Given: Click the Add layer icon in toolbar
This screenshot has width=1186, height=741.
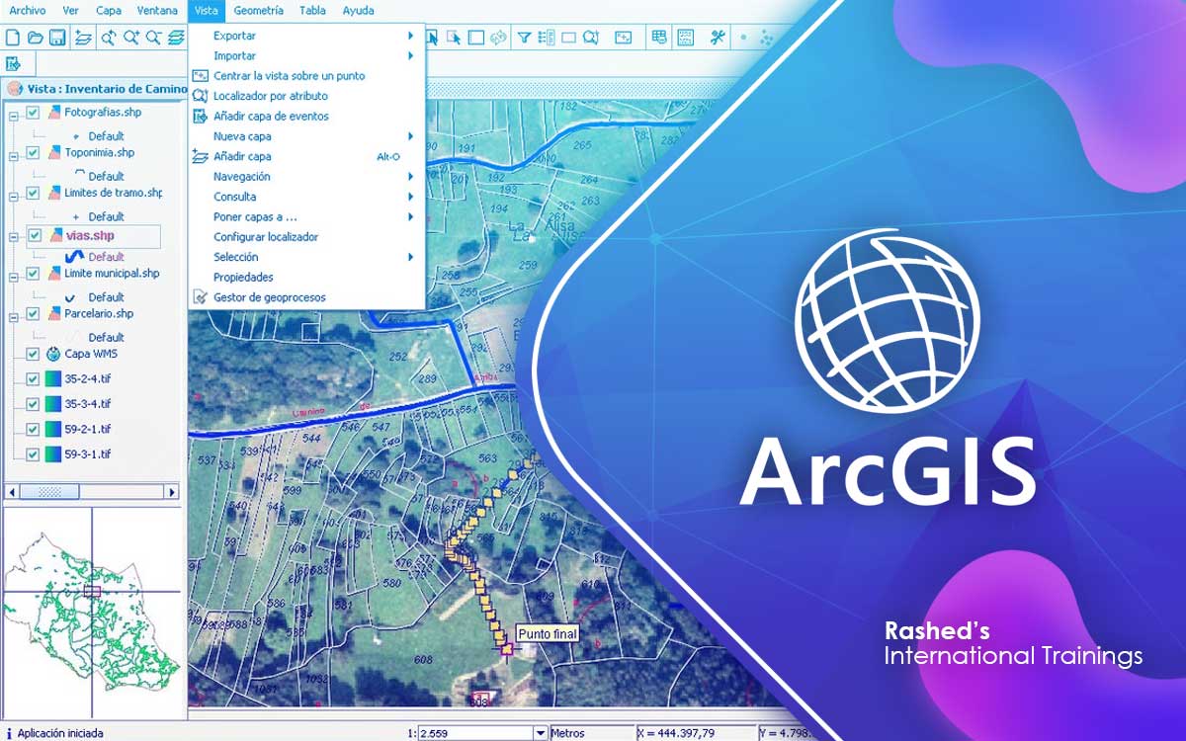Looking at the screenshot, I should pyautogui.click(x=84, y=38).
